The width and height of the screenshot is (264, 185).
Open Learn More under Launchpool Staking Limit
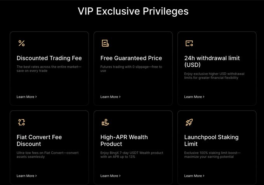194,176
